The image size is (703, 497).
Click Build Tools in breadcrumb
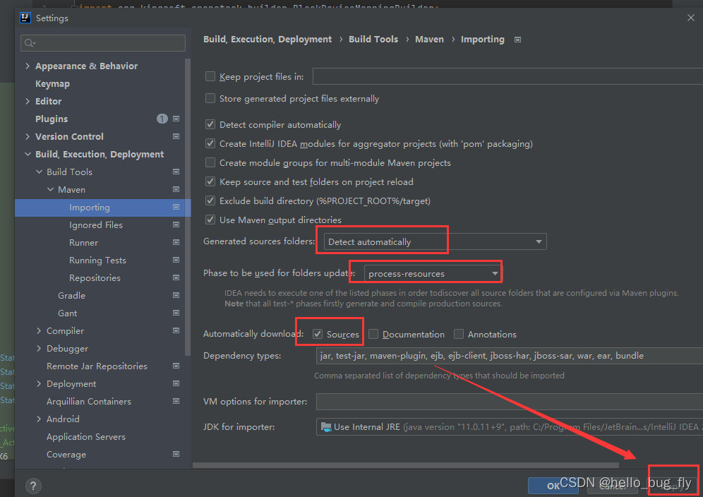click(373, 40)
